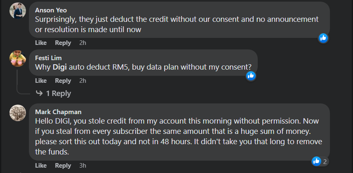Reply to Festi Lim's comment

click(63, 81)
